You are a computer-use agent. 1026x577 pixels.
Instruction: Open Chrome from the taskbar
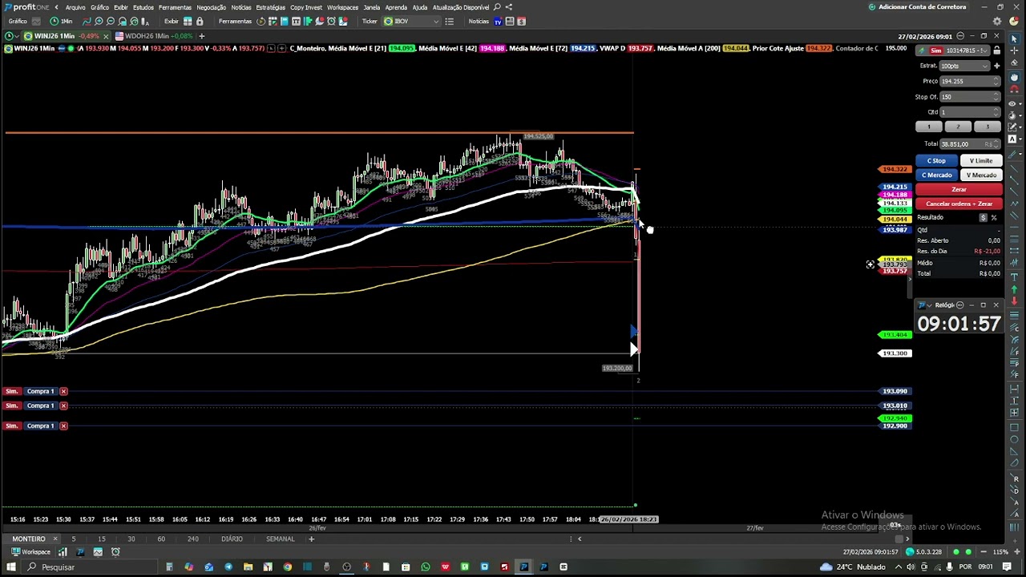tap(288, 567)
